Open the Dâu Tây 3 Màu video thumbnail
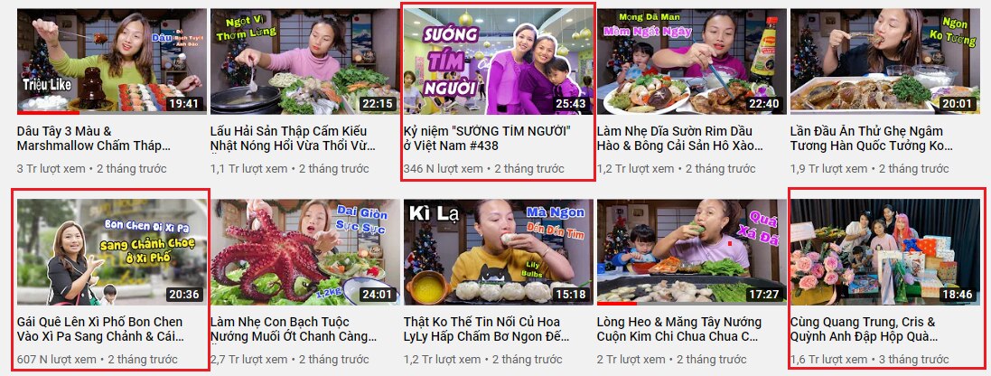991x376 pixels. pyautogui.click(x=112, y=61)
